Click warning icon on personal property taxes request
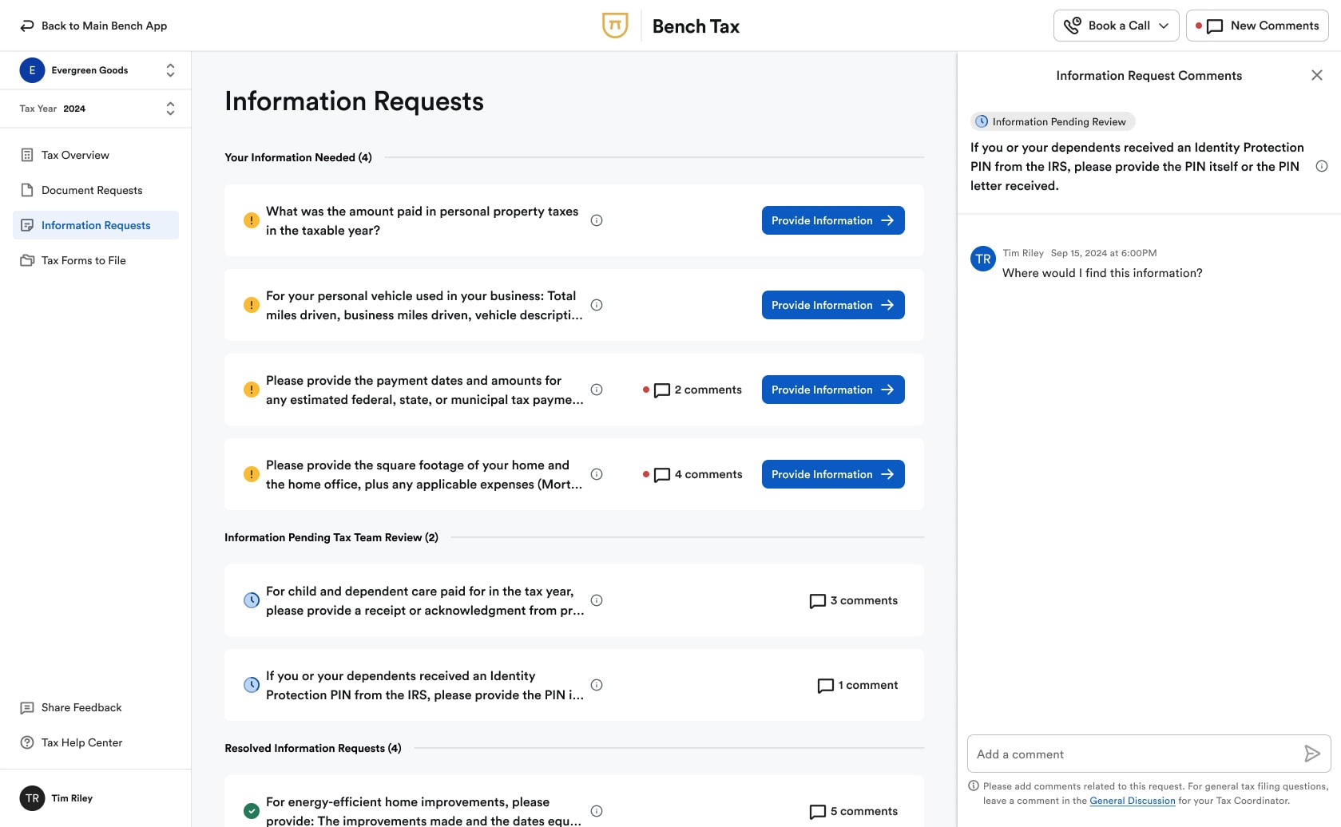Image resolution: width=1341 pixels, height=827 pixels. tap(251, 220)
